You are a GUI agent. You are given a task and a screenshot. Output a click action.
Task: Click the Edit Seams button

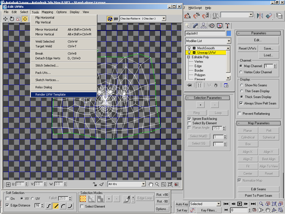[258, 189]
